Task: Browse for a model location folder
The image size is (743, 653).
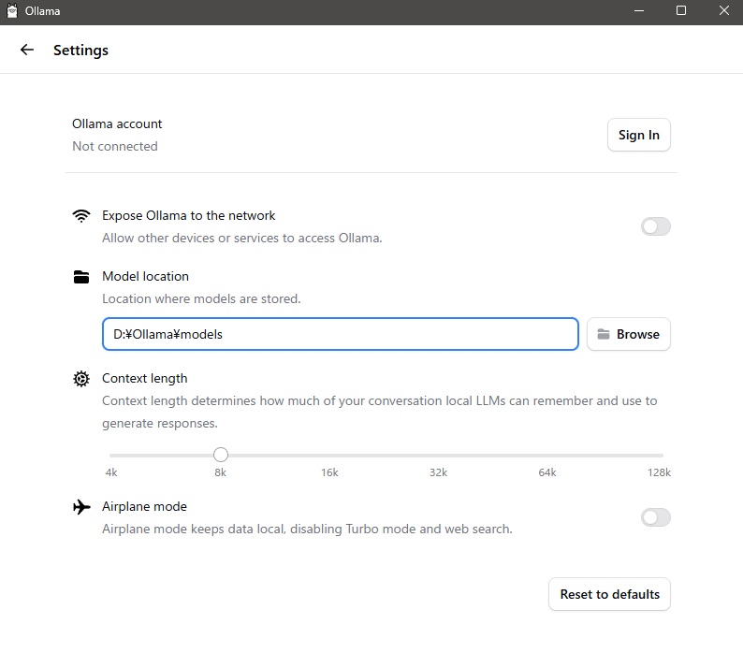Action: tap(628, 334)
